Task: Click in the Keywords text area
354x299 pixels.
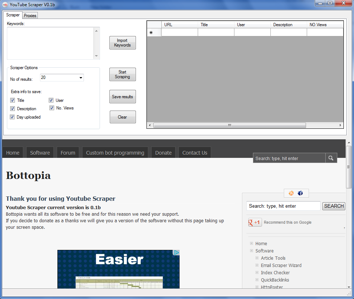Action: click(x=51, y=43)
